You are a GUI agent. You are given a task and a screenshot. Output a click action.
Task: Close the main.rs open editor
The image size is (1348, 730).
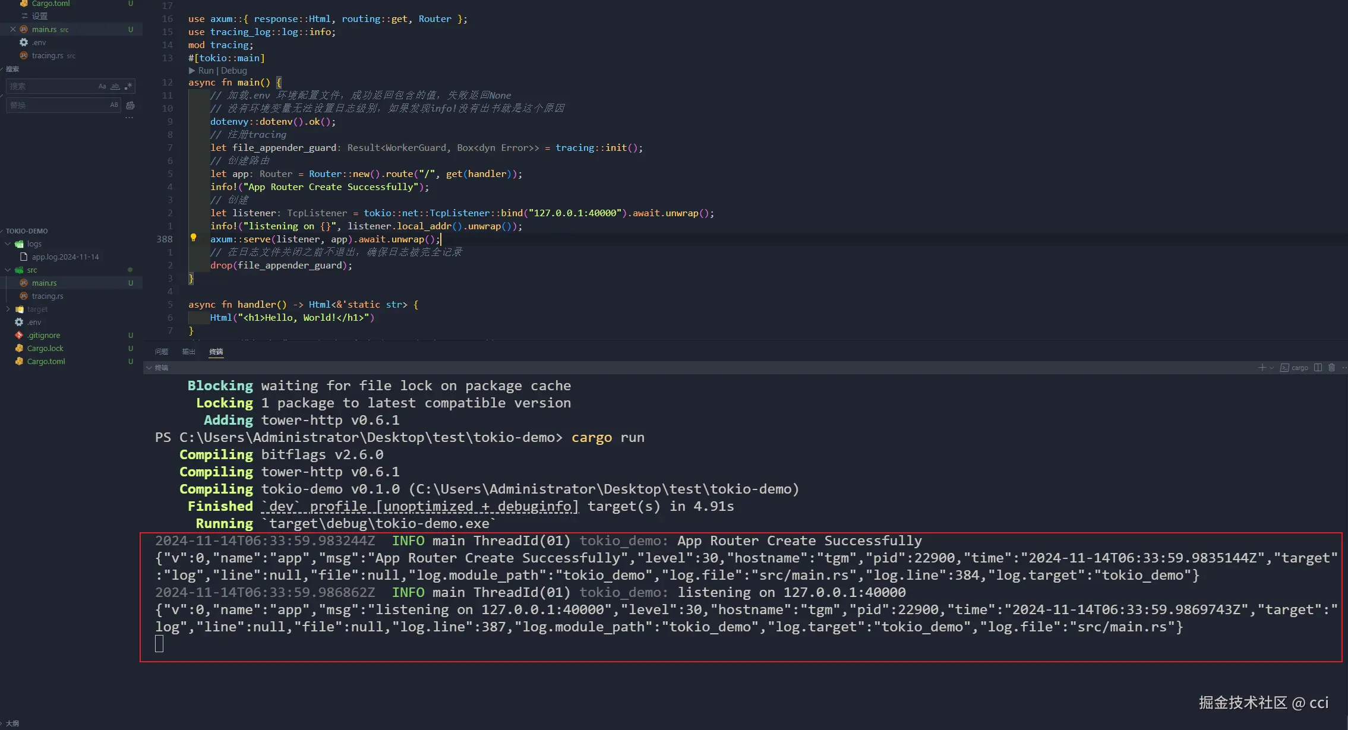tap(13, 29)
